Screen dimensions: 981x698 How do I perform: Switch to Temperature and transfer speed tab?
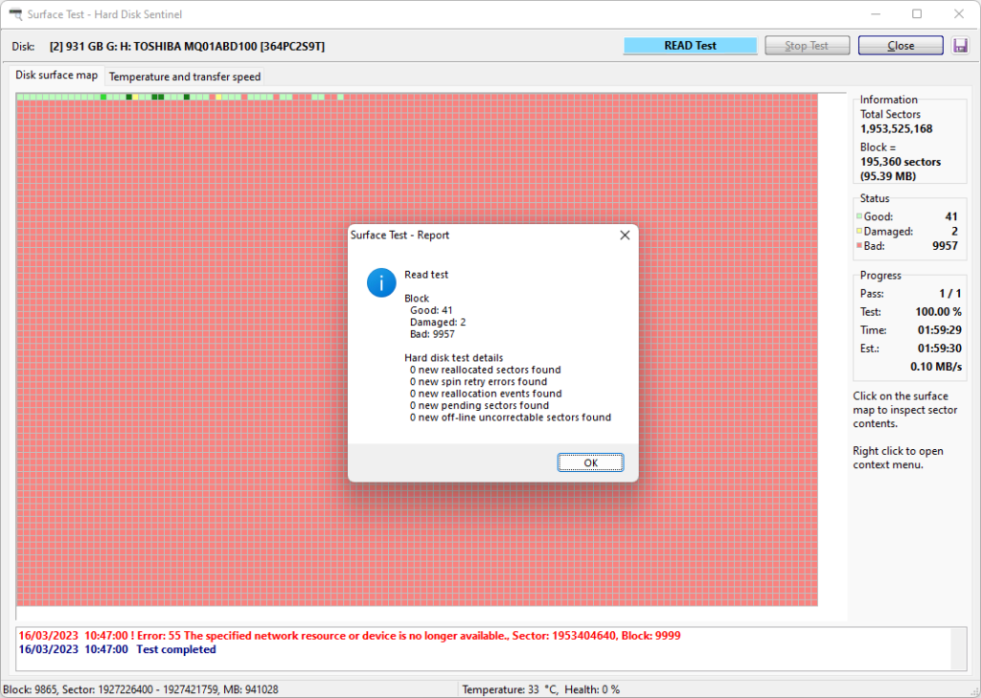[185, 77]
